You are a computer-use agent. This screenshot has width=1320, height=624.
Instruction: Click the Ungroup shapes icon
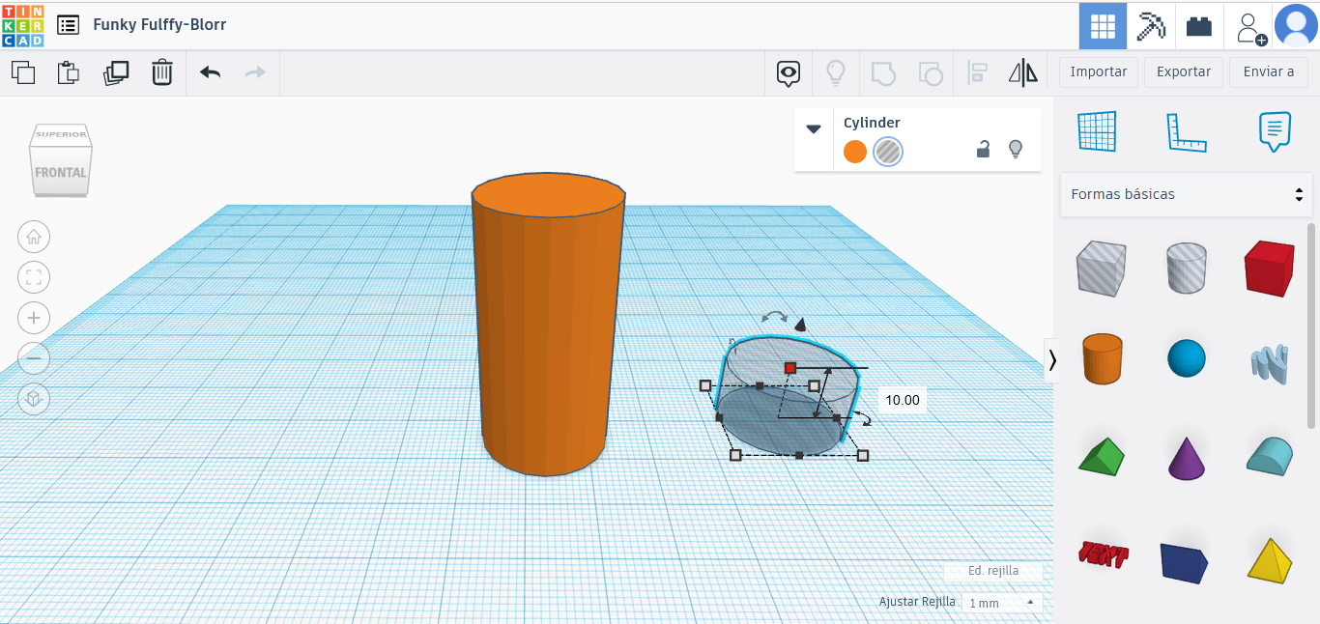(x=930, y=72)
